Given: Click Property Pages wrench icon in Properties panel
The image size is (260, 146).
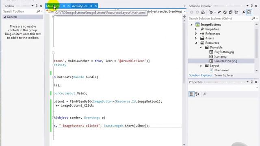Looking at the screenshot, I should [205, 94].
